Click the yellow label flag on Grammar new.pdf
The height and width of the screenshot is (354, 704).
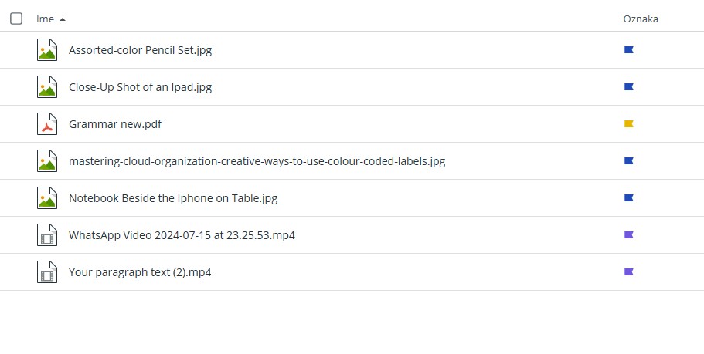(628, 123)
